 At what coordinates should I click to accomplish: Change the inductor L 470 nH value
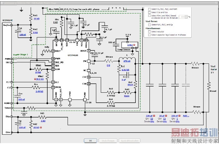127,61
